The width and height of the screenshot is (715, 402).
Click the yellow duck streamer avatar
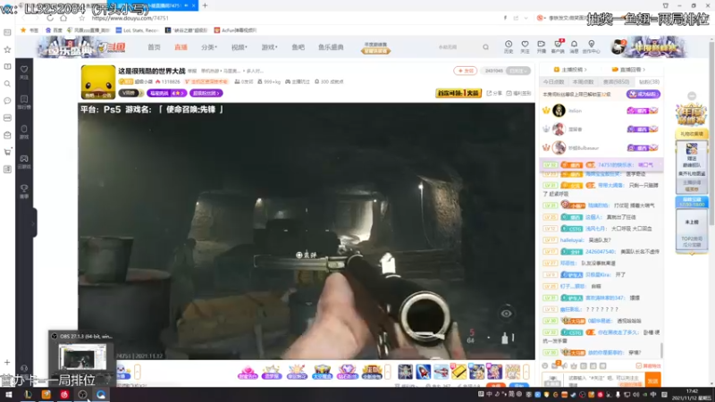click(98, 82)
